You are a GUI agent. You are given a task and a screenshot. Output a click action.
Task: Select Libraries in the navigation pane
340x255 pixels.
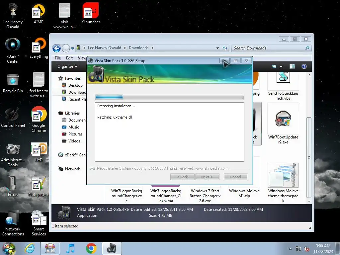69,113
